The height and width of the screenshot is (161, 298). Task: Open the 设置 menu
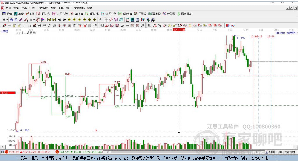(x=53, y=8)
